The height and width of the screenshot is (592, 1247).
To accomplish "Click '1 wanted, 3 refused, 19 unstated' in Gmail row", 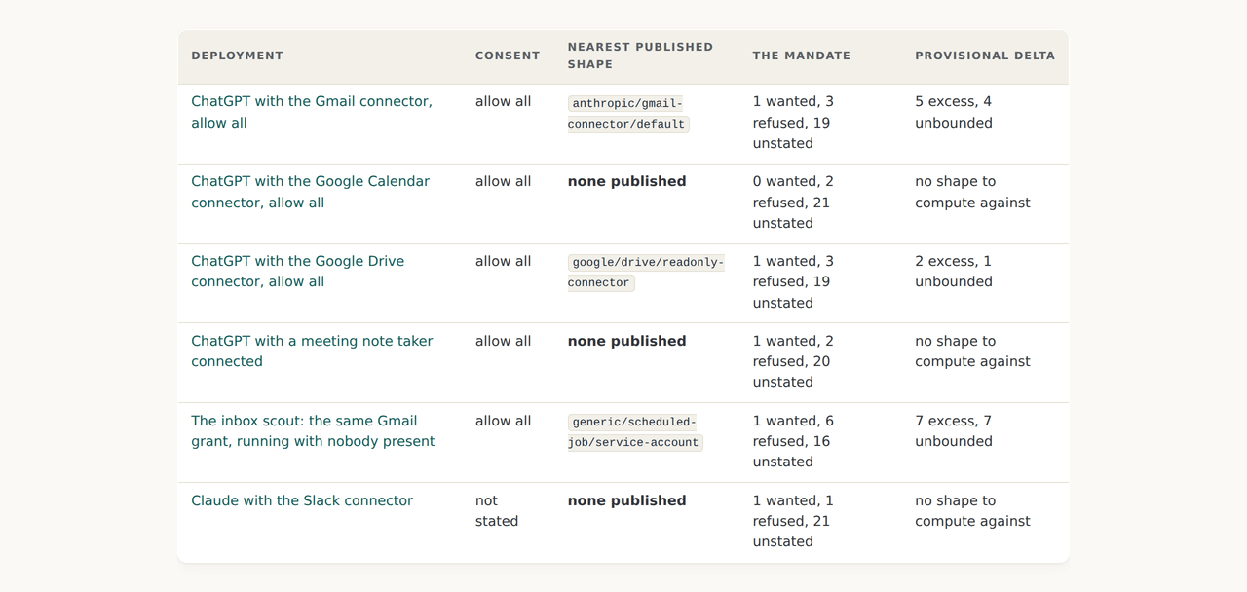I will pyautogui.click(x=793, y=123).
